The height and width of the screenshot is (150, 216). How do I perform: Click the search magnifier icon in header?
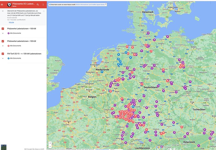point(38,5)
